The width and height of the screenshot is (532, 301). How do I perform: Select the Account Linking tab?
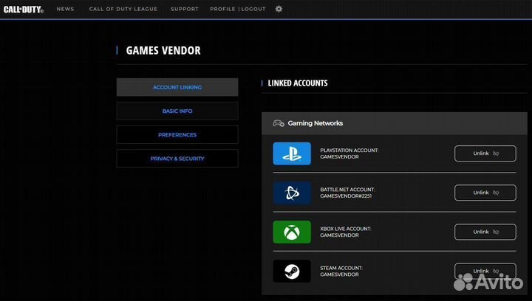177,87
